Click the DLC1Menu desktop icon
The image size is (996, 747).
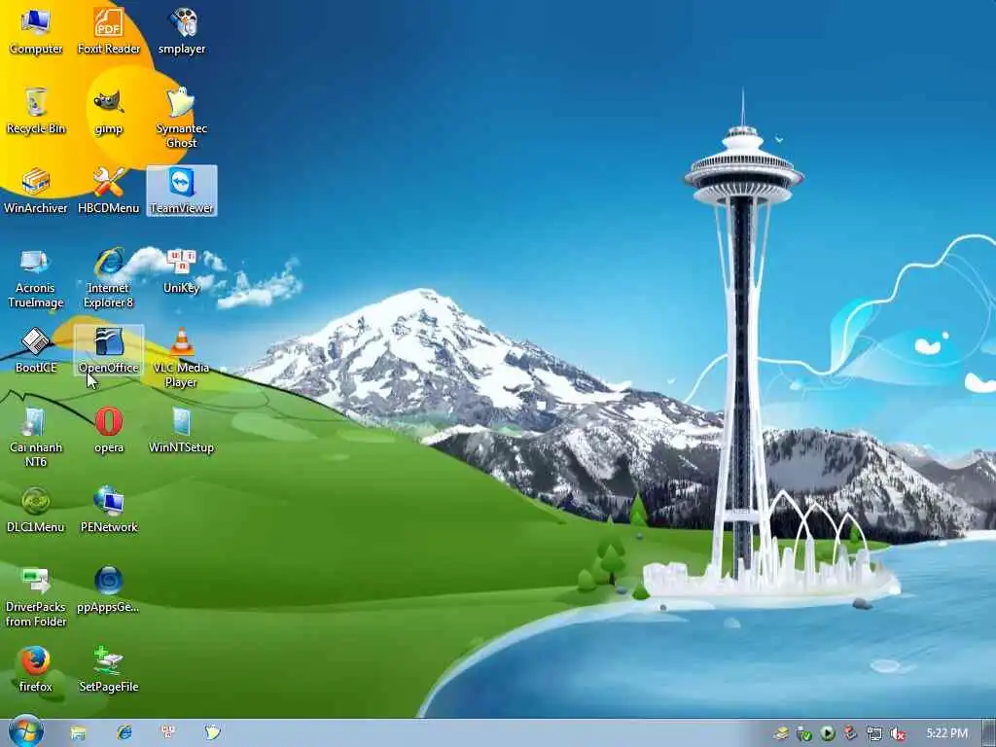coord(36,510)
